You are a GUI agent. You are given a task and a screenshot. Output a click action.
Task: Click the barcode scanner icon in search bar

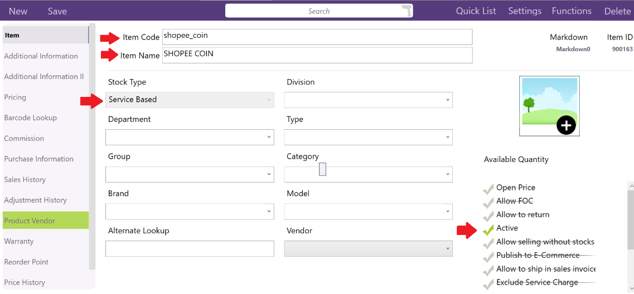click(407, 11)
